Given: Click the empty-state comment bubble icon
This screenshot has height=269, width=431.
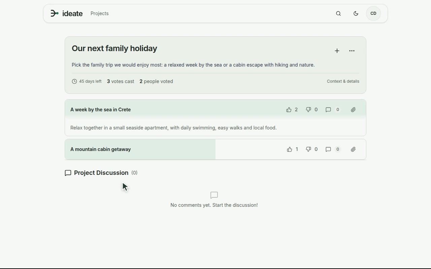Looking at the screenshot, I should pos(214,195).
